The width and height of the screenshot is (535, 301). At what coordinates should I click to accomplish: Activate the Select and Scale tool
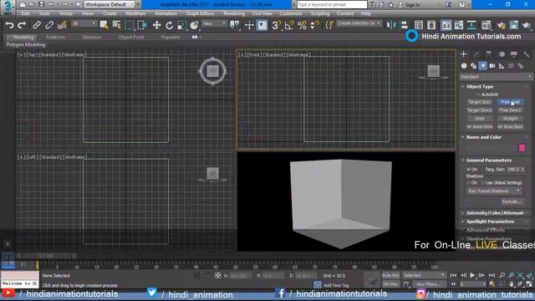coord(182,25)
